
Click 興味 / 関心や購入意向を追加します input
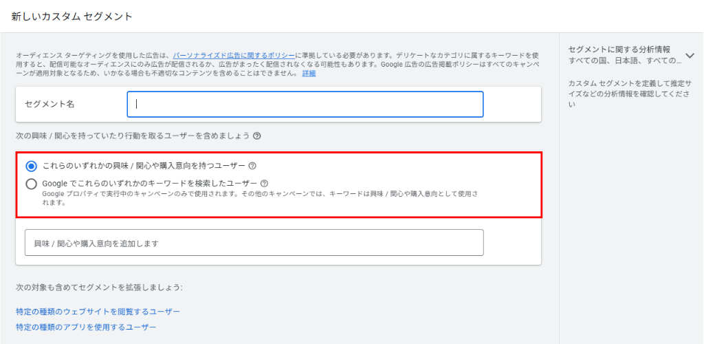click(x=254, y=243)
